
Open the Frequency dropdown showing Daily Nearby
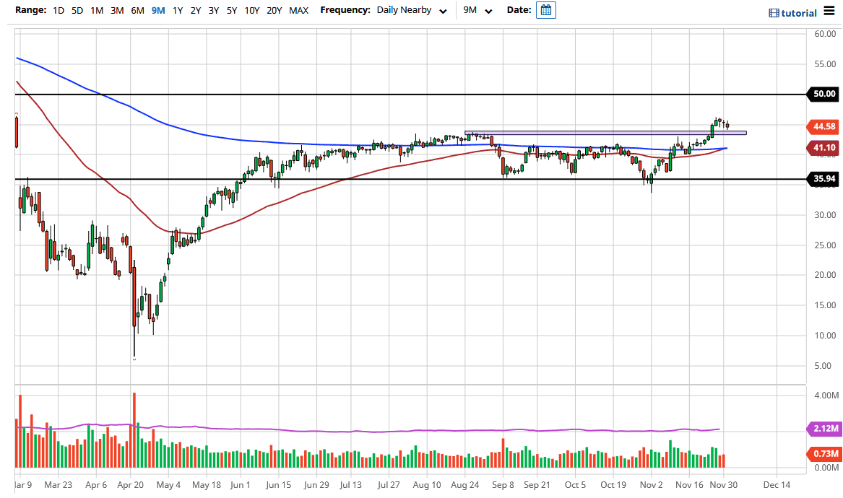(x=405, y=10)
